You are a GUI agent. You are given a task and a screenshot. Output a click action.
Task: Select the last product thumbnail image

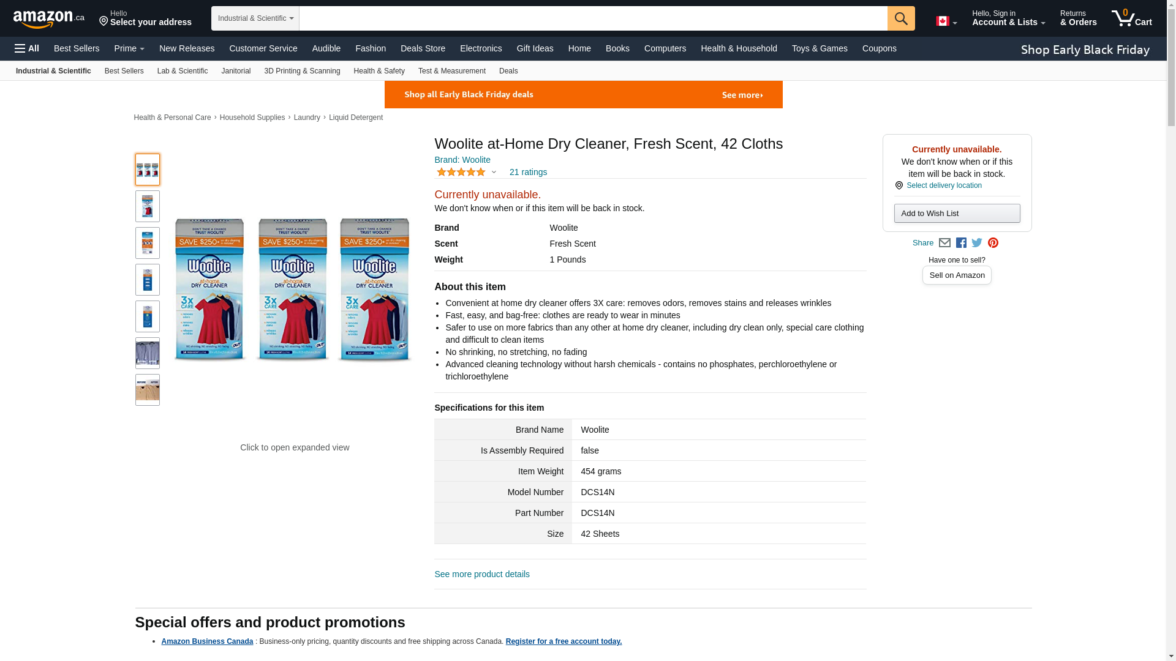148,390
